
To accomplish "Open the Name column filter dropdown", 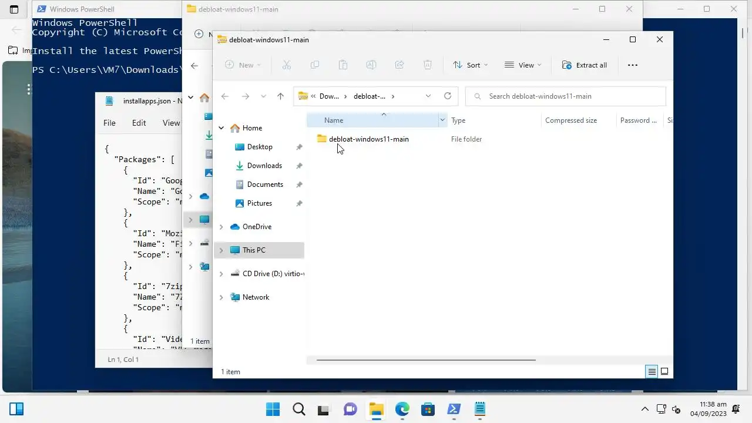I will pyautogui.click(x=442, y=120).
